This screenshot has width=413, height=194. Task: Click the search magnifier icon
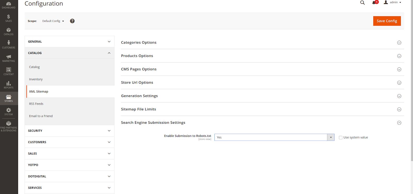pos(362,3)
